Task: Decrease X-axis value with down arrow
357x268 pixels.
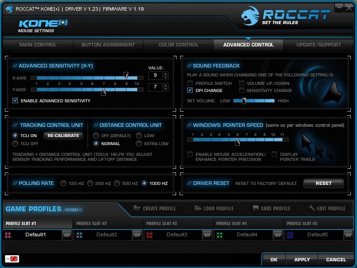Action: click(166, 77)
